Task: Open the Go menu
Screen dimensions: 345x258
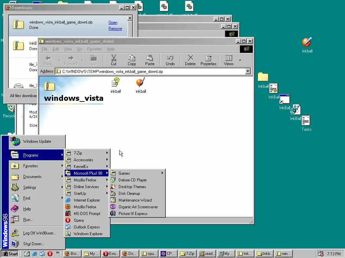Action: 80,49
